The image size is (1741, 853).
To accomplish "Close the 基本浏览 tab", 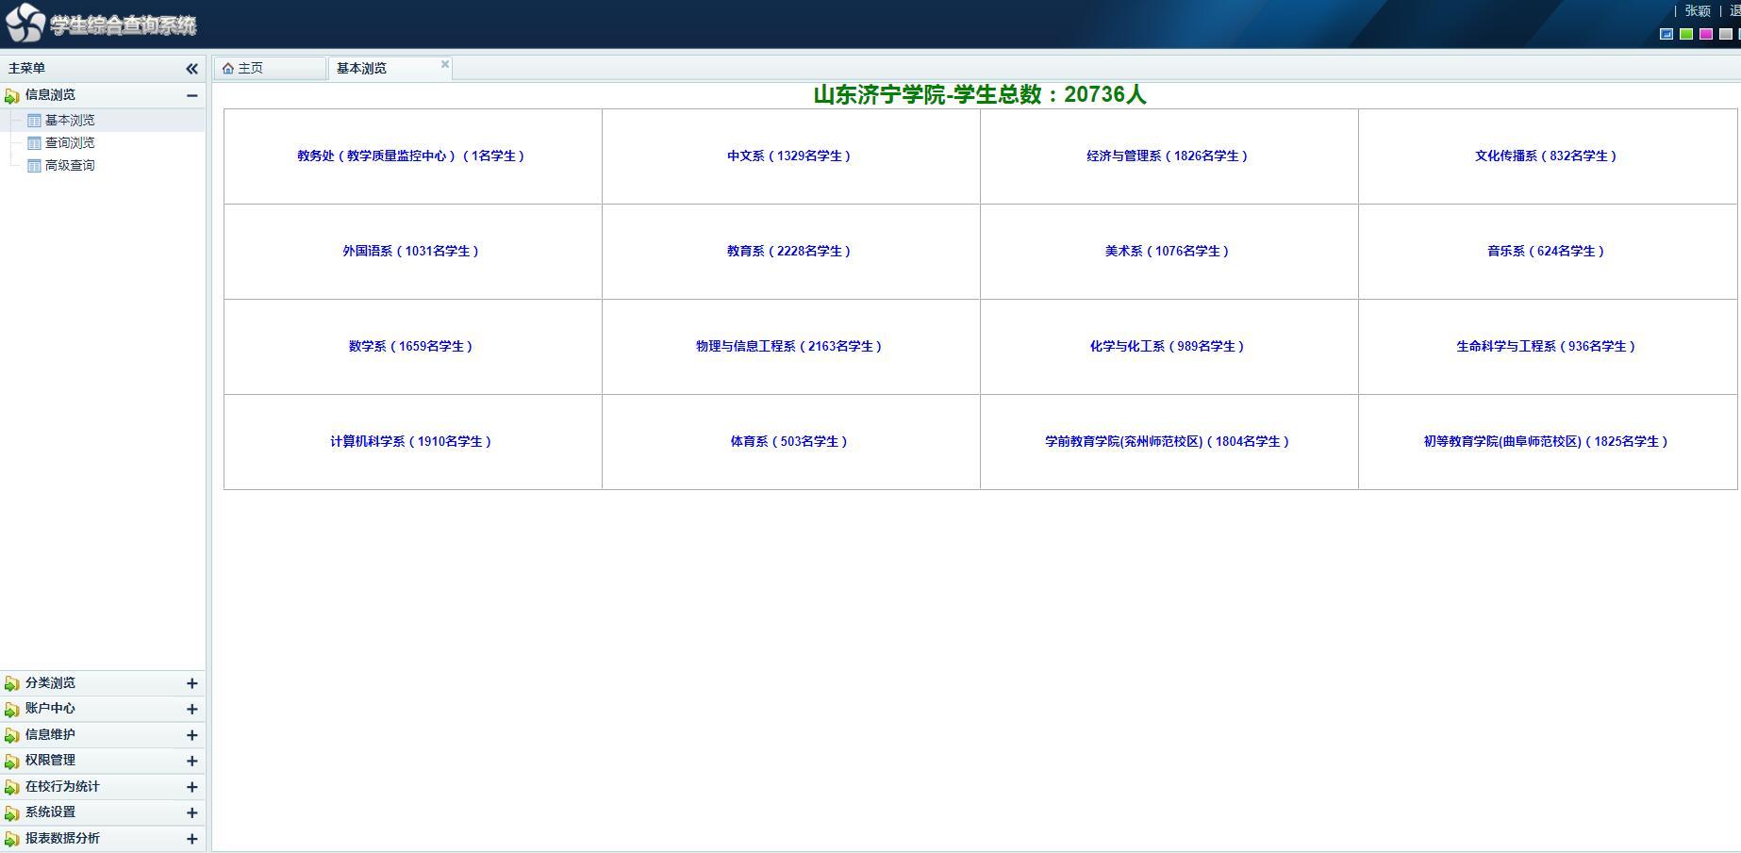I will point(445,64).
